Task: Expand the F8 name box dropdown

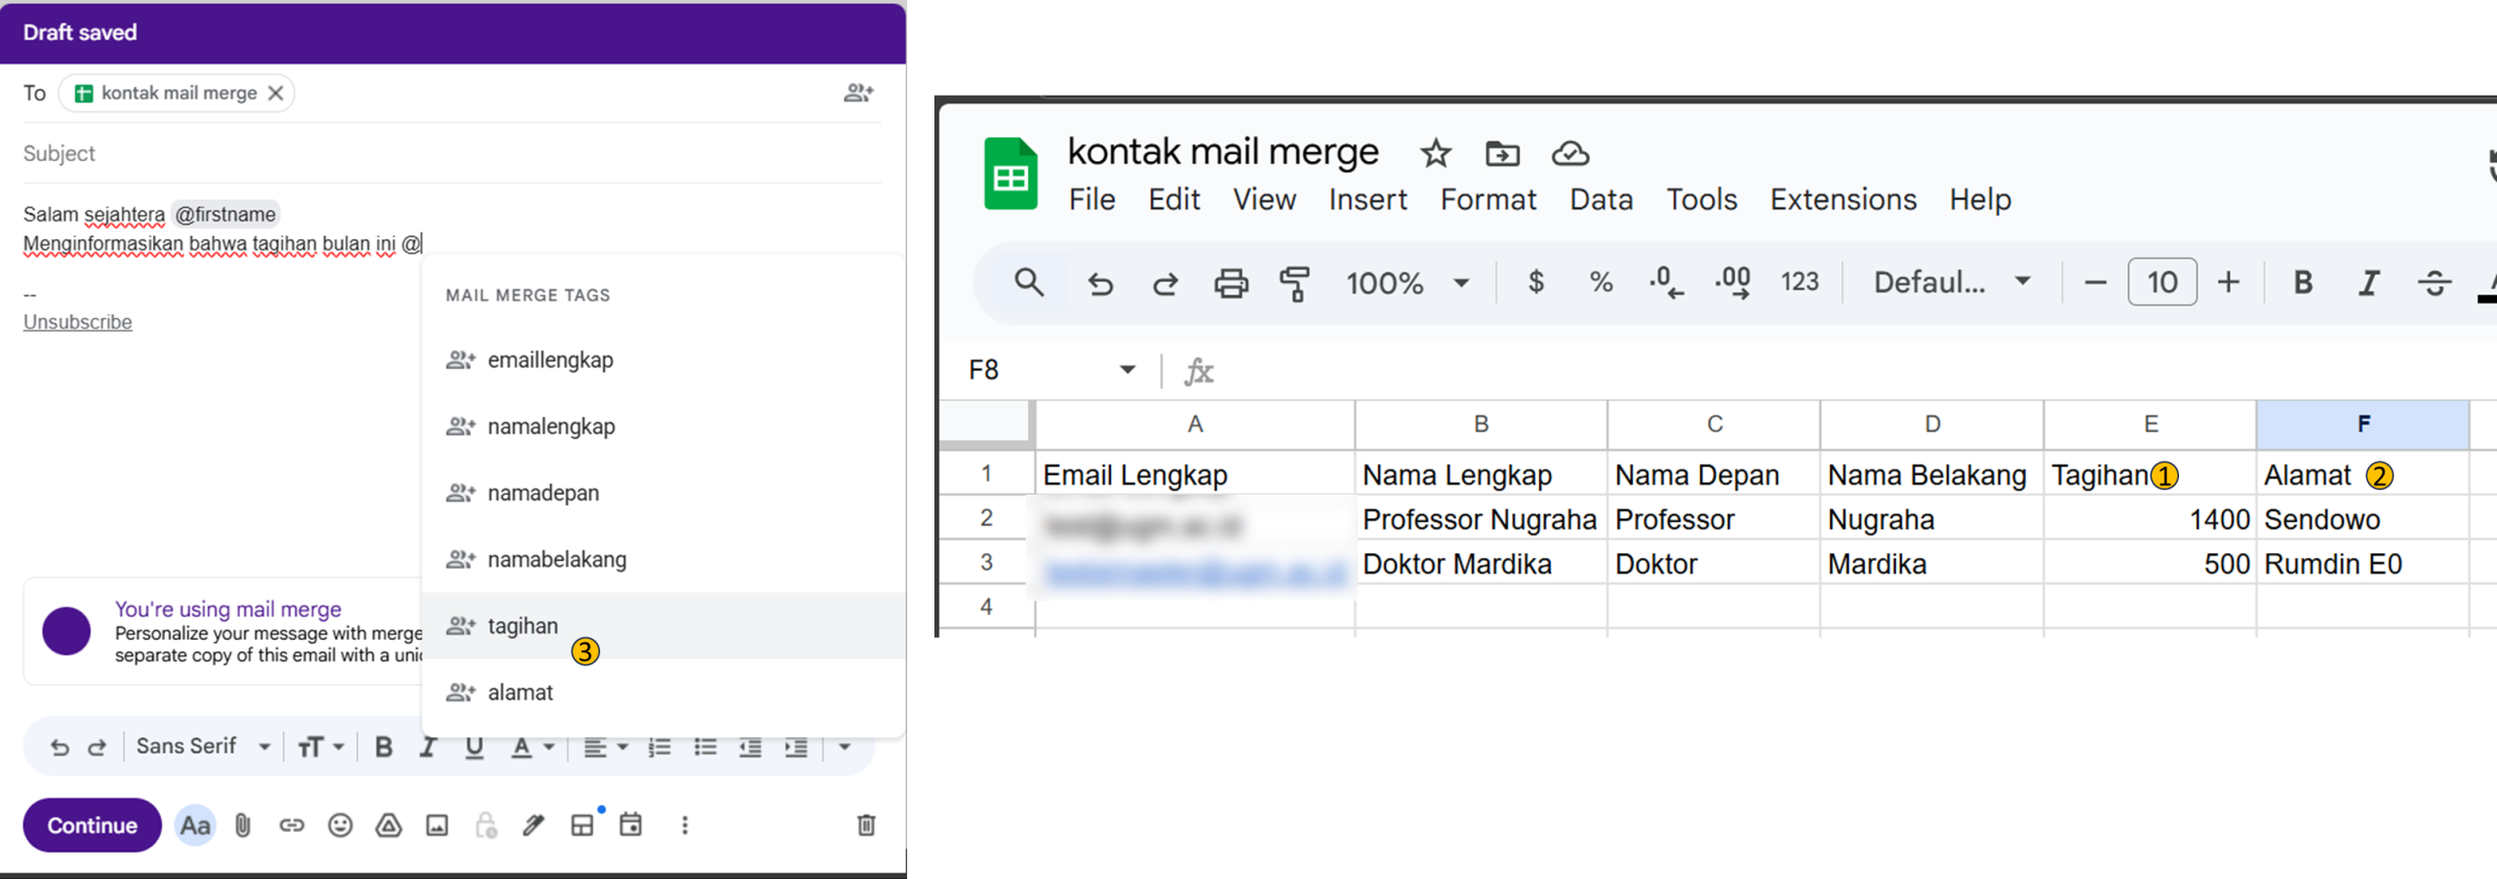Action: 1127,370
